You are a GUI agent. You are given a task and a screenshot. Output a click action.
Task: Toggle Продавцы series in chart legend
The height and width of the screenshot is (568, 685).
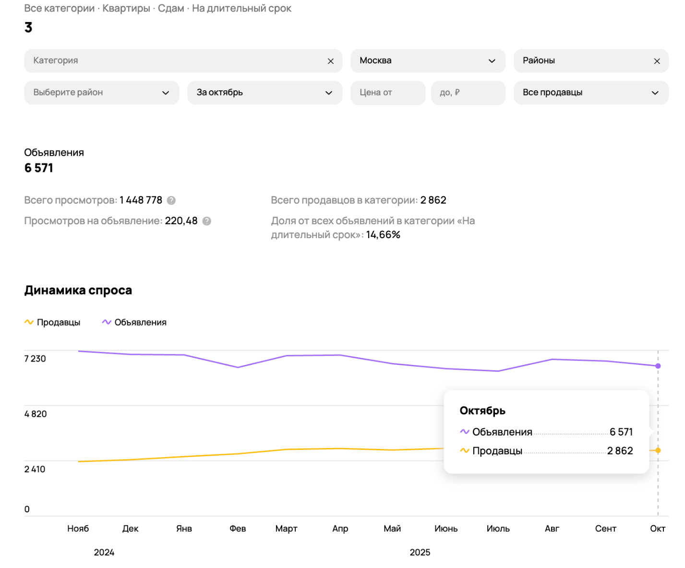53,322
